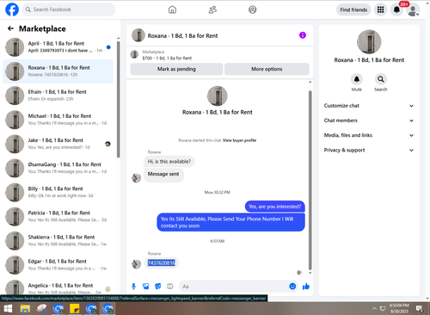Click the highlighted phone number 7437620816
The width and height of the screenshot is (430, 315).
161,262
